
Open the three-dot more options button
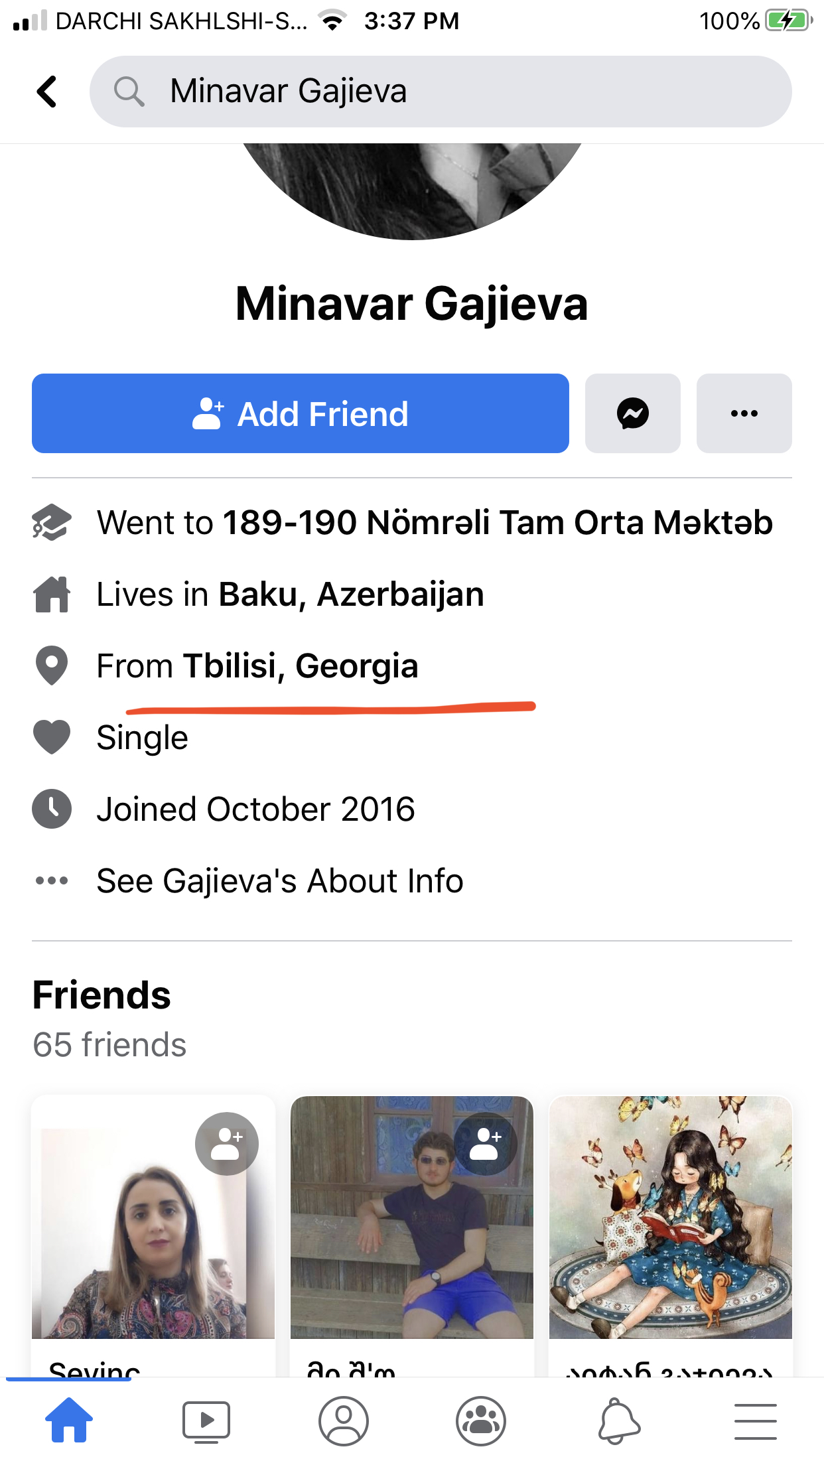click(x=744, y=413)
